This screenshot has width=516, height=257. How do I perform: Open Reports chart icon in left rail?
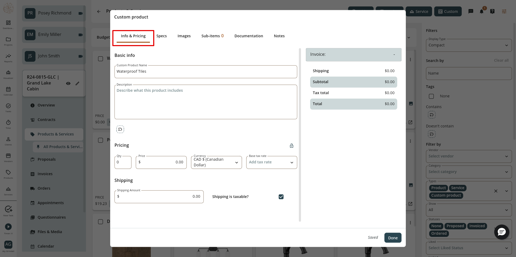tap(8, 56)
